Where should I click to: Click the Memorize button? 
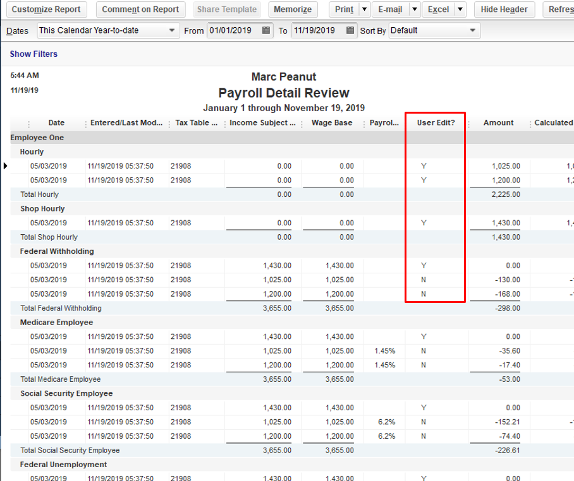[293, 9]
